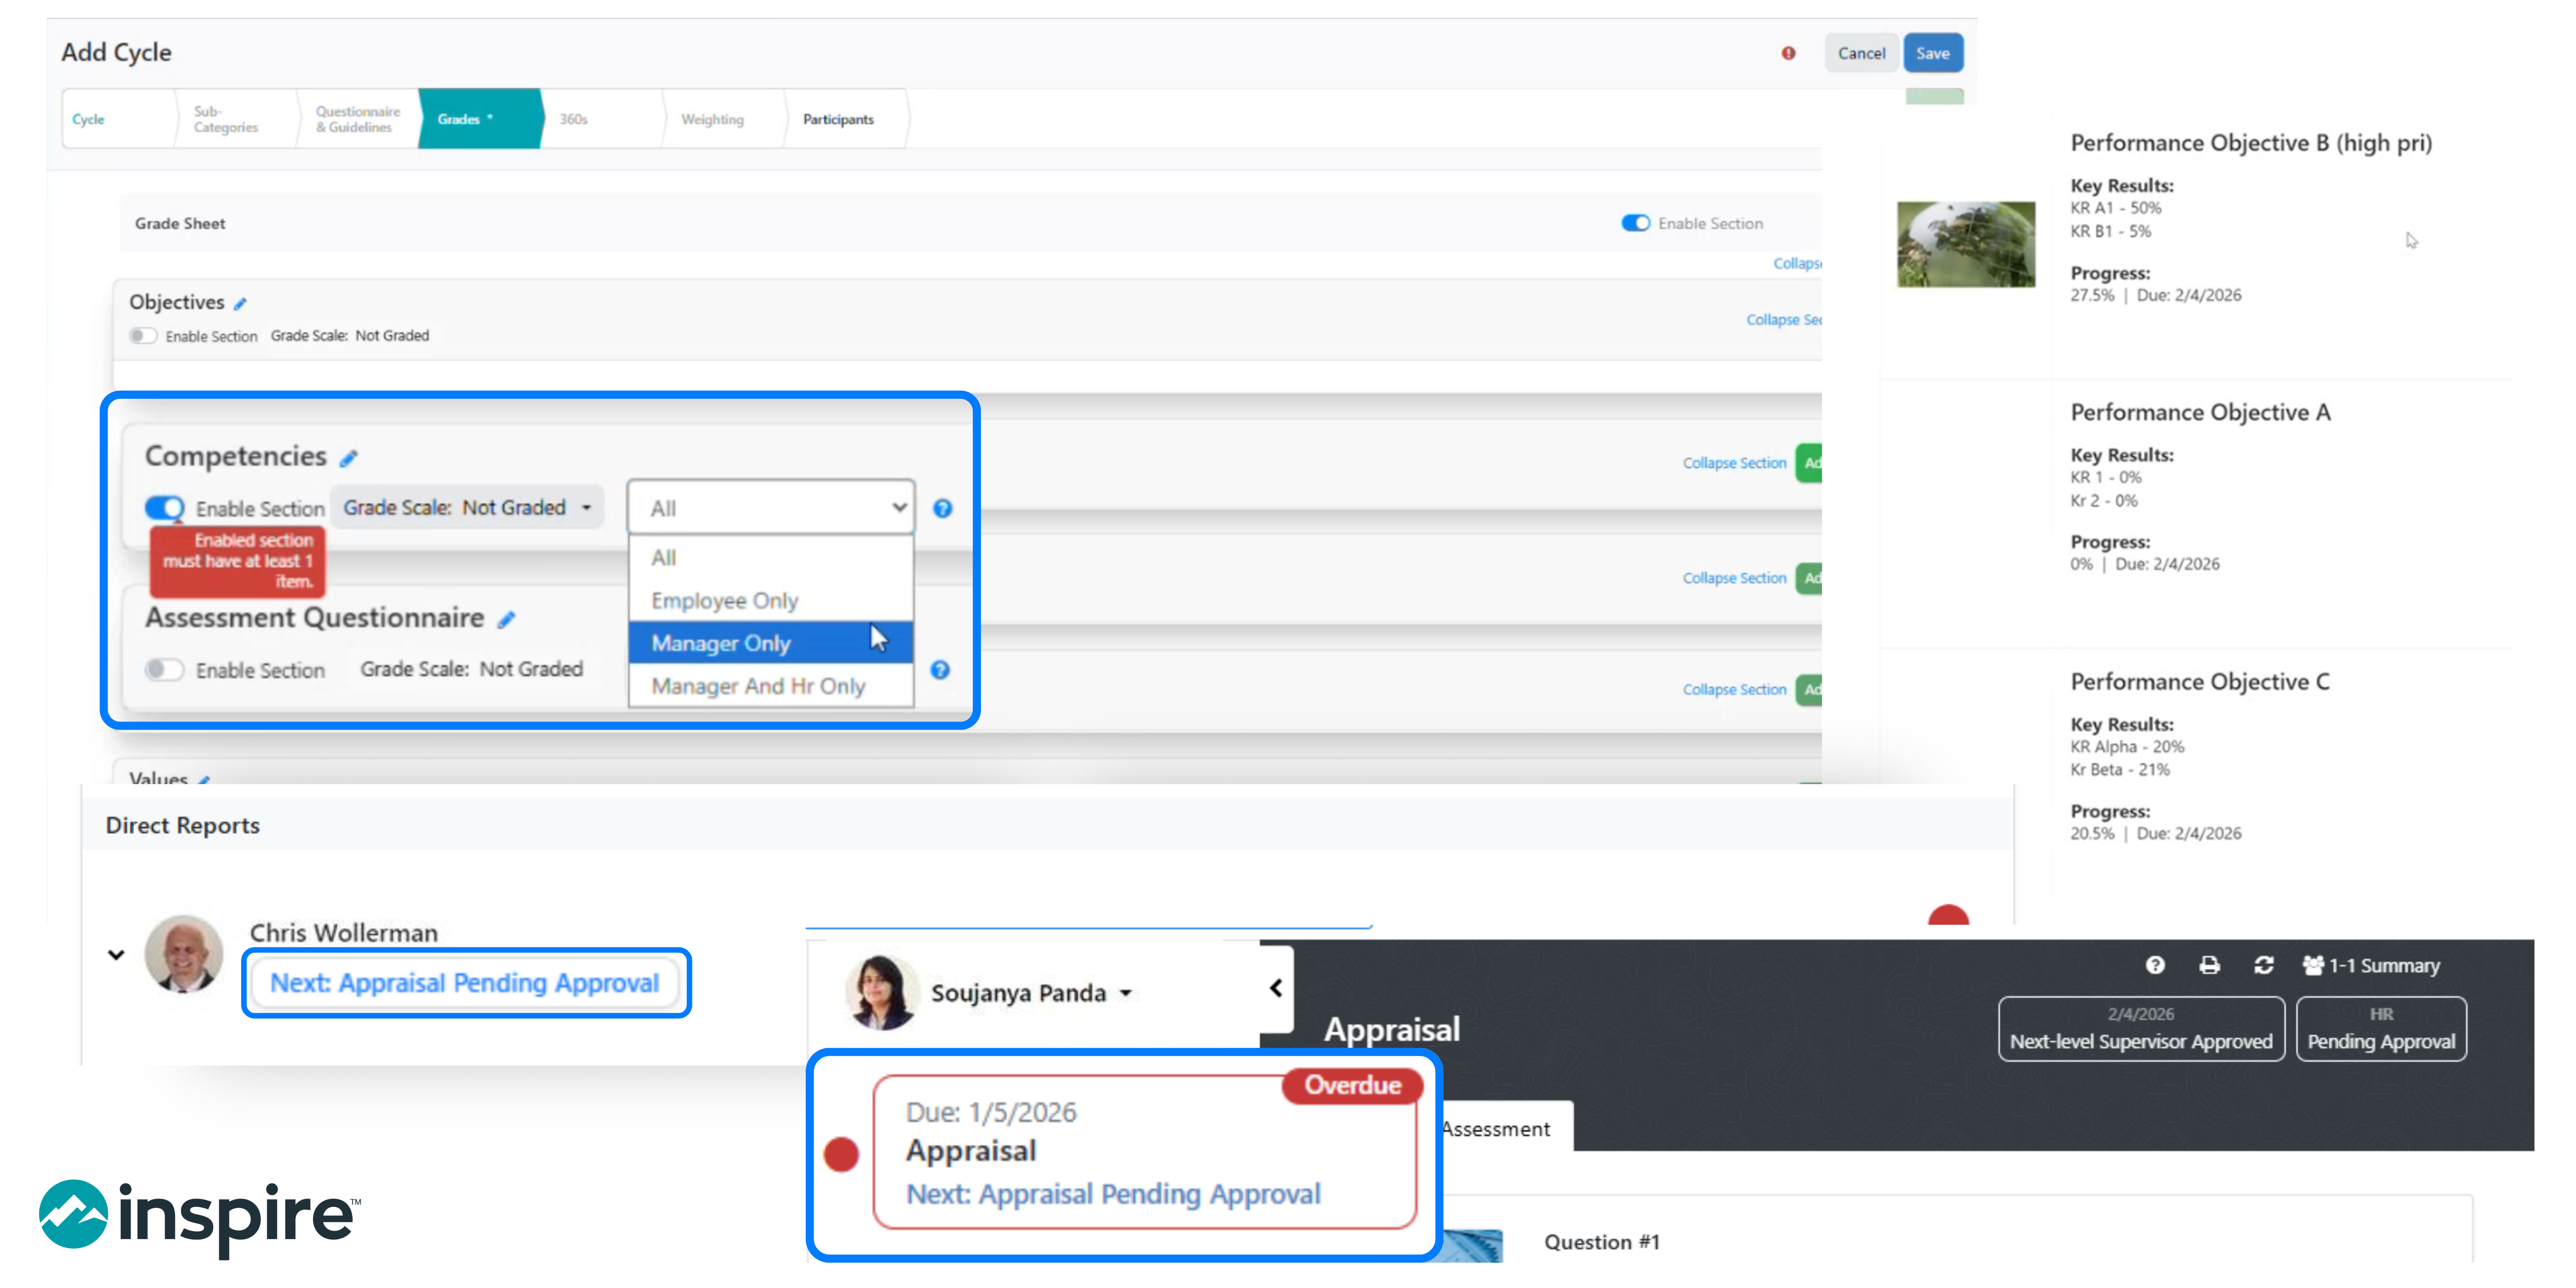The image size is (2576, 1288).
Task: Switch to the Weighting tab
Action: (724, 119)
